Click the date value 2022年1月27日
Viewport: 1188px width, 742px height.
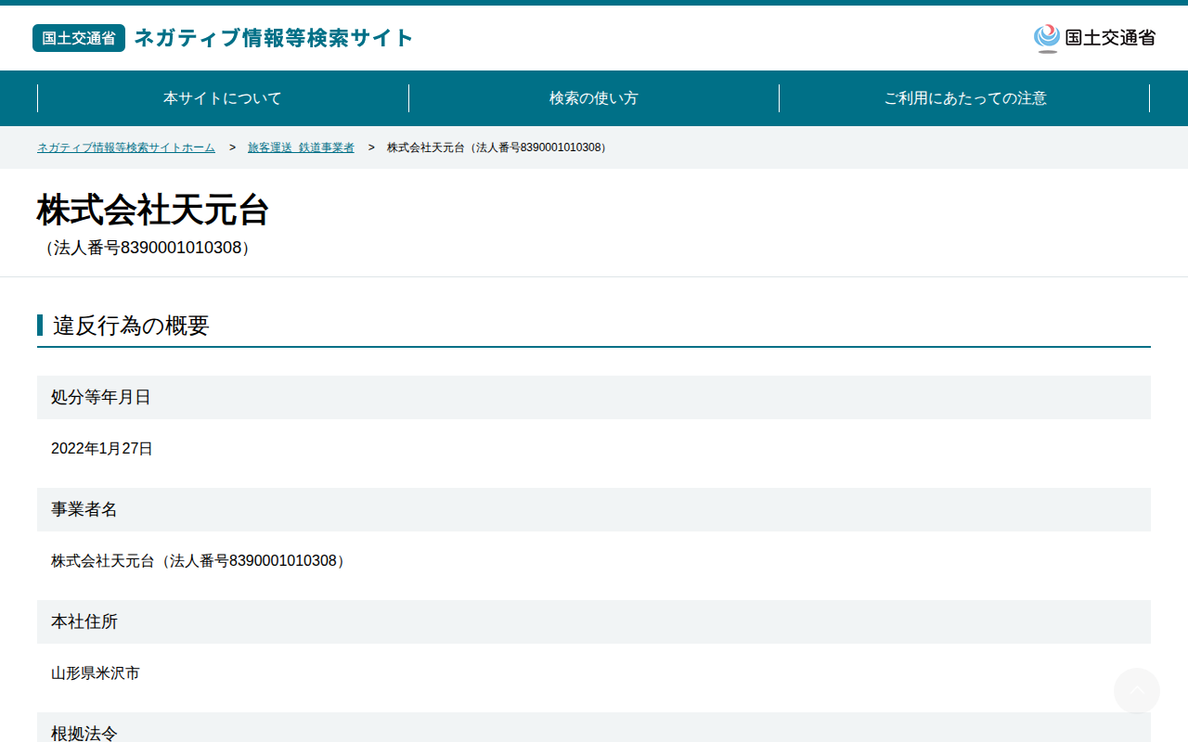coord(102,449)
